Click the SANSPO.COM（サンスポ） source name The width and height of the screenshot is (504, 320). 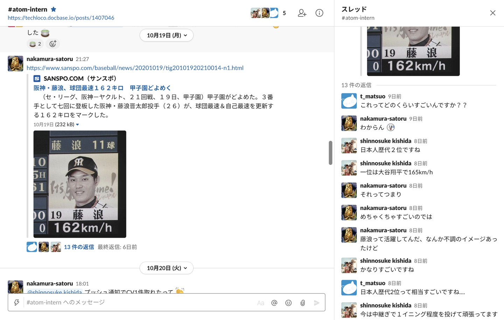[80, 79]
